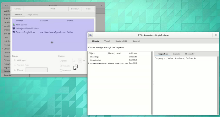Enable the Reverse checkbox
The height and width of the screenshot is (117, 220).
click(61, 70)
